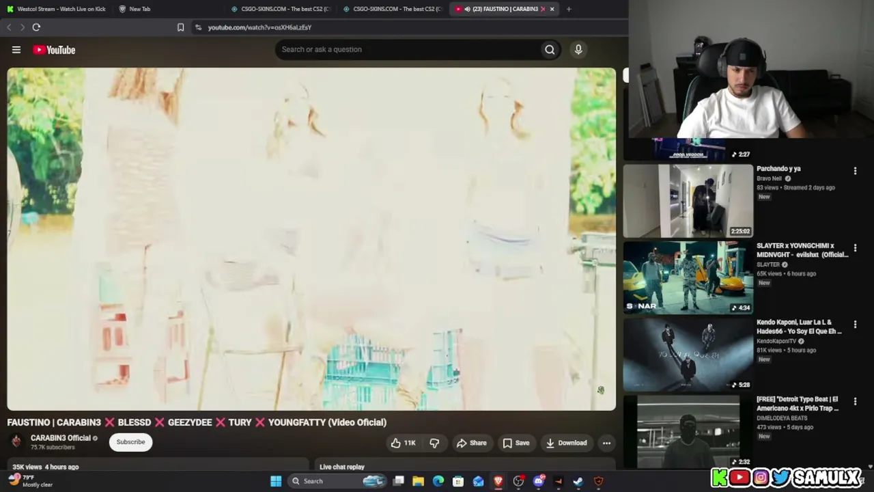Open site settings icon beside the URL

[198, 27]
